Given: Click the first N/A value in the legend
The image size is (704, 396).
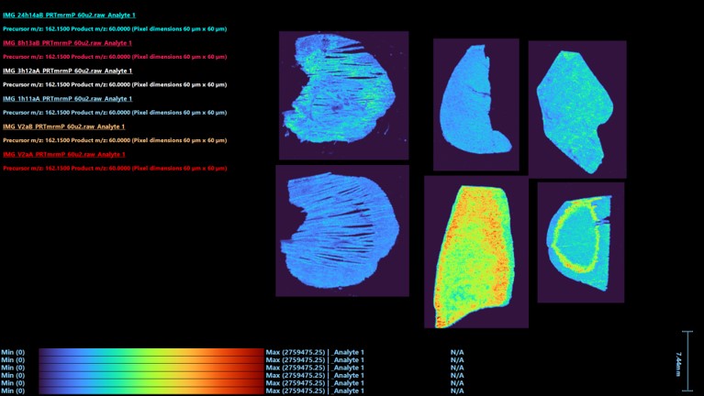Looking at the screenshot, I should [456, 351].
